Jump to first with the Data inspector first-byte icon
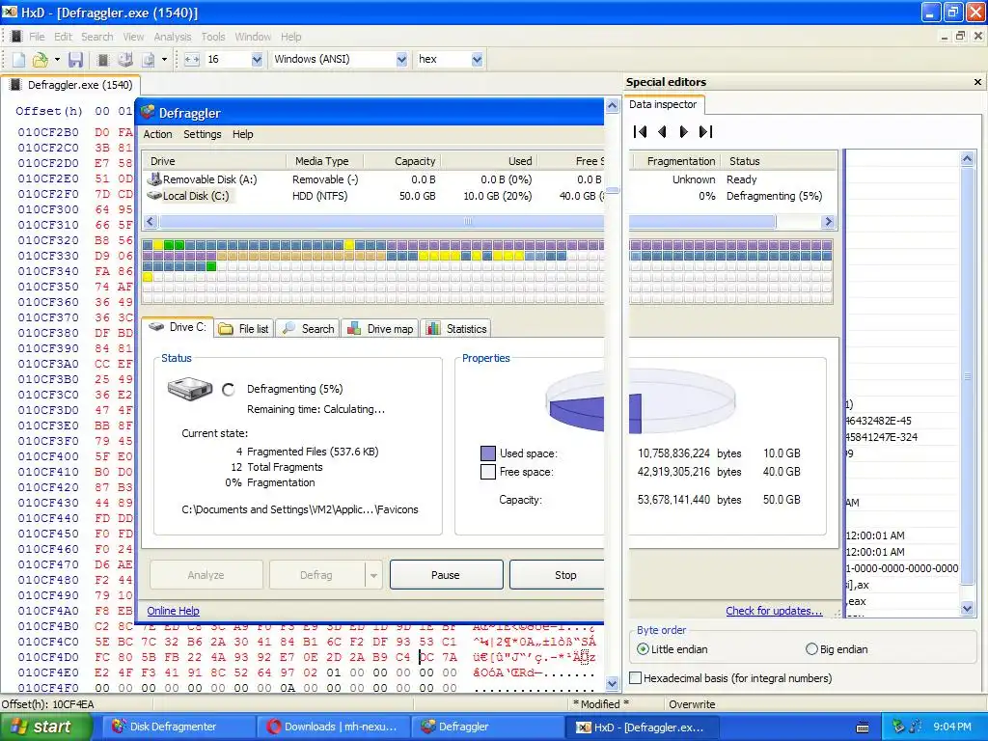 click(641, 131)
